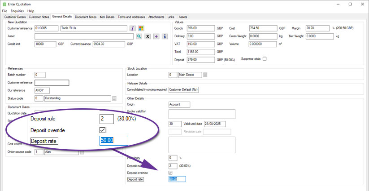The height and width of the screenshot is (191, 369).
Task: Untick the Deposit override checkbox in Other Details
Action: tap(170, 172)
